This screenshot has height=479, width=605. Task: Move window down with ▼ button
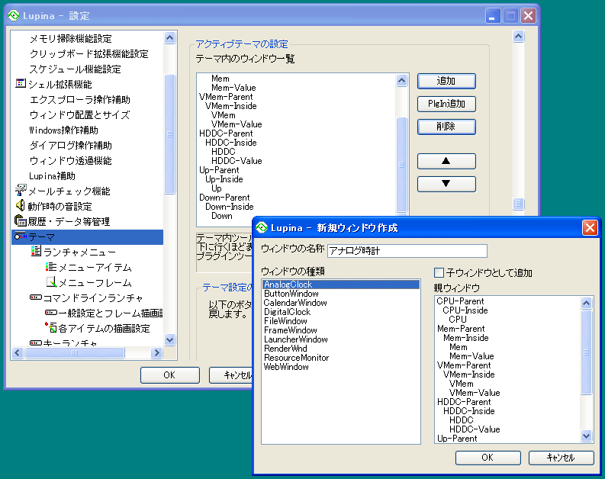[446, 184]
